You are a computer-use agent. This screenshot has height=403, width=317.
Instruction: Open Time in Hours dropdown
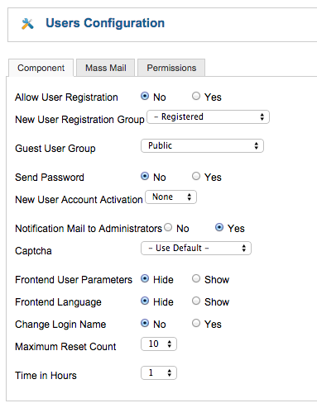159,373
